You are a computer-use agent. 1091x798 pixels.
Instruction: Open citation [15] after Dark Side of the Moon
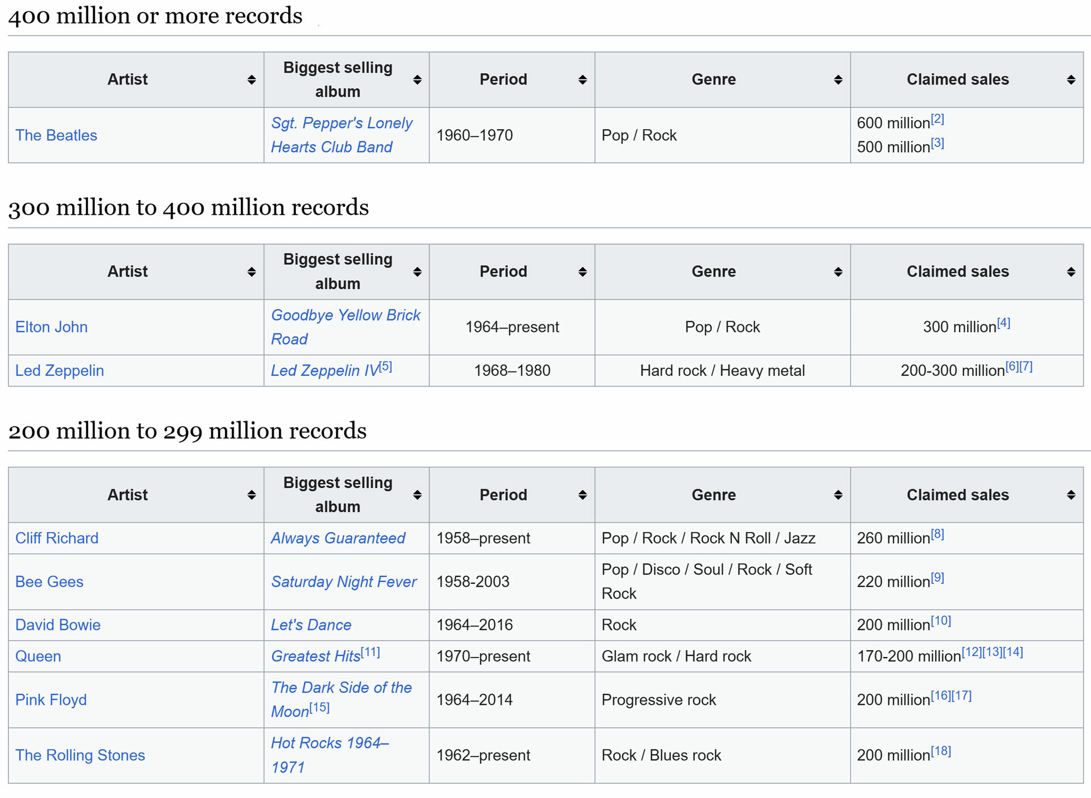pyautogui.click(x=319, y=707)
